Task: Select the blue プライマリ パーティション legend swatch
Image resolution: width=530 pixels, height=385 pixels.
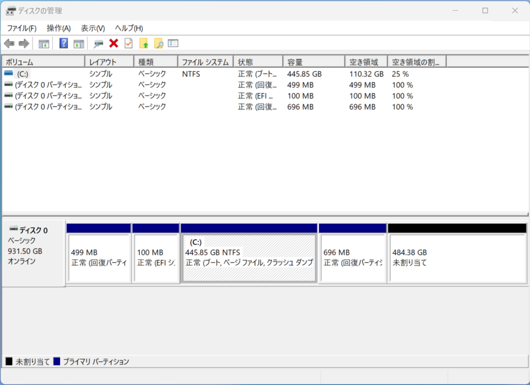Action: (x=57, y=361)
